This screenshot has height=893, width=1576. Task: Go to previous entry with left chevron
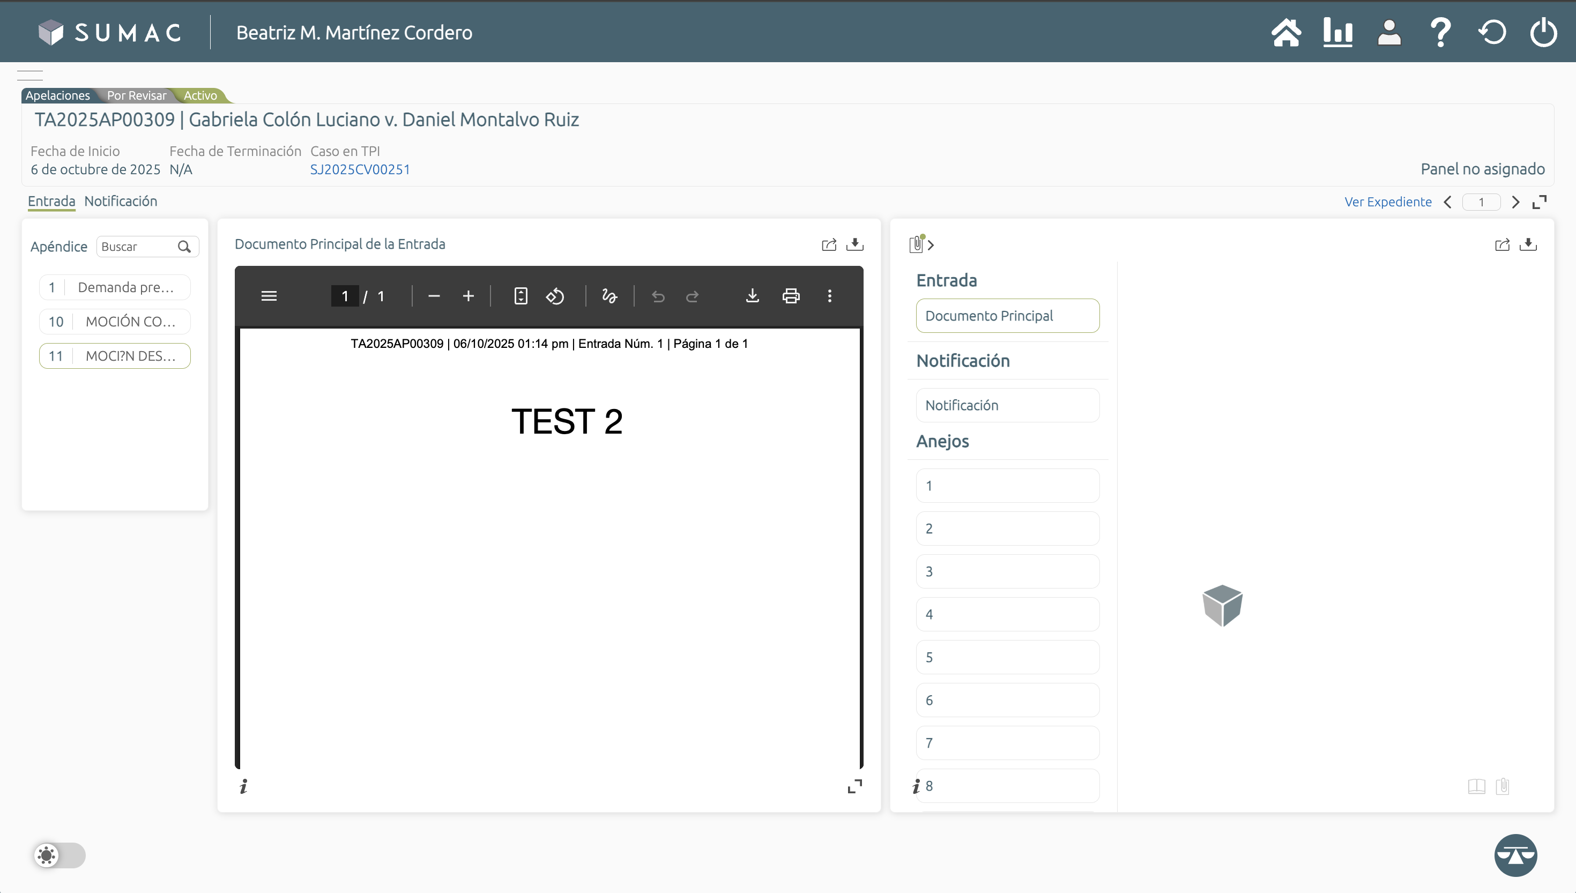(1448, 202)
